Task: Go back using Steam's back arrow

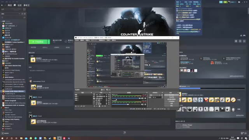Action: tap(2, 5)
